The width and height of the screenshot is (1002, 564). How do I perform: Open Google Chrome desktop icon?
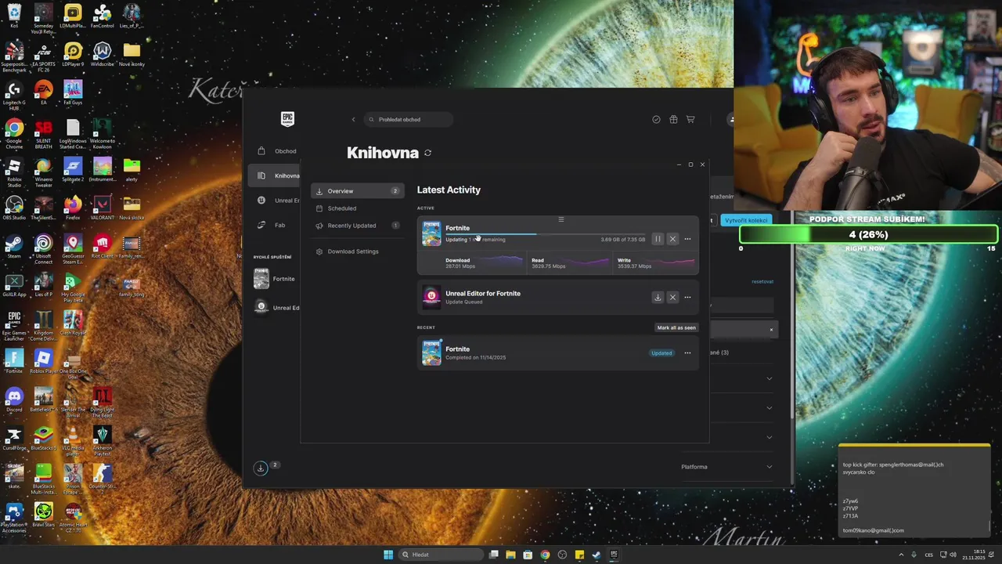[x=14, y=132]
